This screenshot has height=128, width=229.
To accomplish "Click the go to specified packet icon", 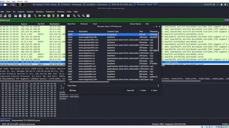I will [49, 16].
